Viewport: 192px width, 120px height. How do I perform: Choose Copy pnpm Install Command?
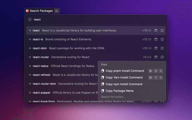(x=124, y=71)
